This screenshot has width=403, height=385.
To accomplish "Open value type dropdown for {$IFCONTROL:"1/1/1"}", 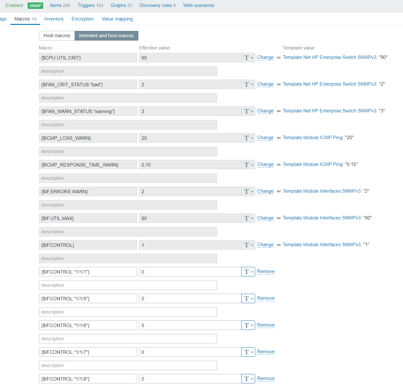I will point(248,272).
